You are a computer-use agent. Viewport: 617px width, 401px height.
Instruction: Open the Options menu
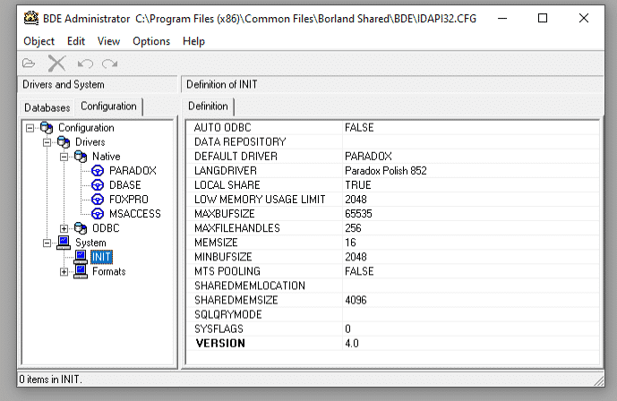tap(151, 41)
